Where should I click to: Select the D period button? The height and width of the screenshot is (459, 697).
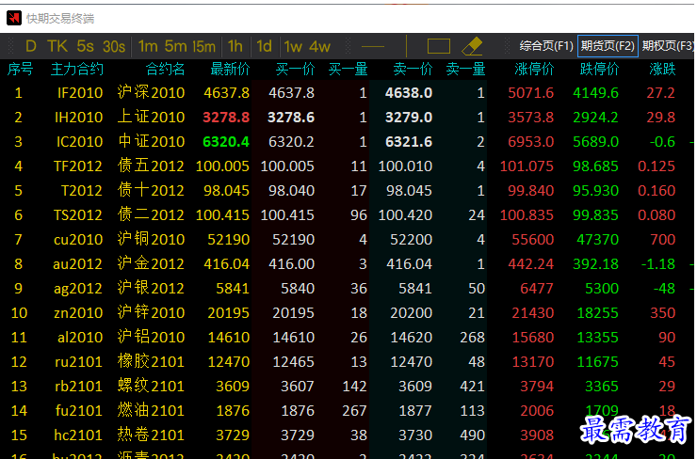31,46
